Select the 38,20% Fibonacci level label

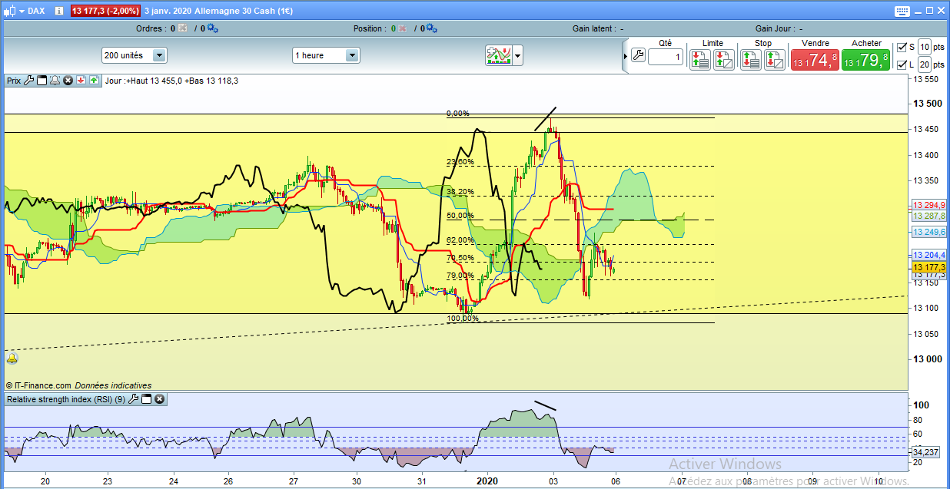tap(460, 192)
